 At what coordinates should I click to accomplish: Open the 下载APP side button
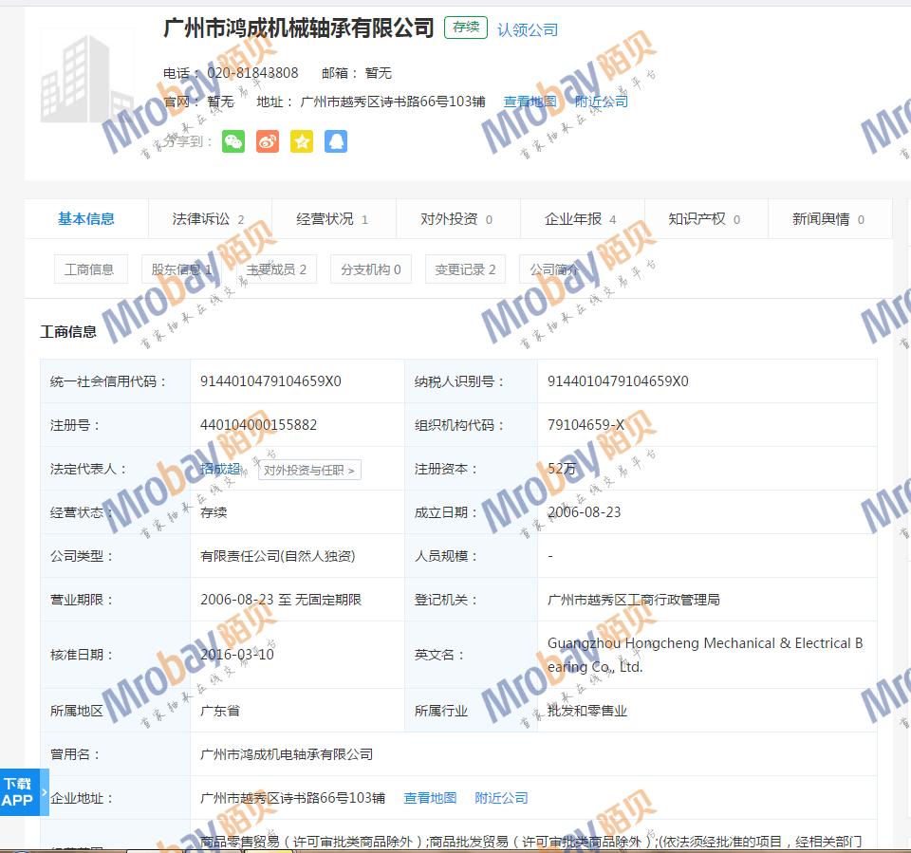tap(19, 792)
